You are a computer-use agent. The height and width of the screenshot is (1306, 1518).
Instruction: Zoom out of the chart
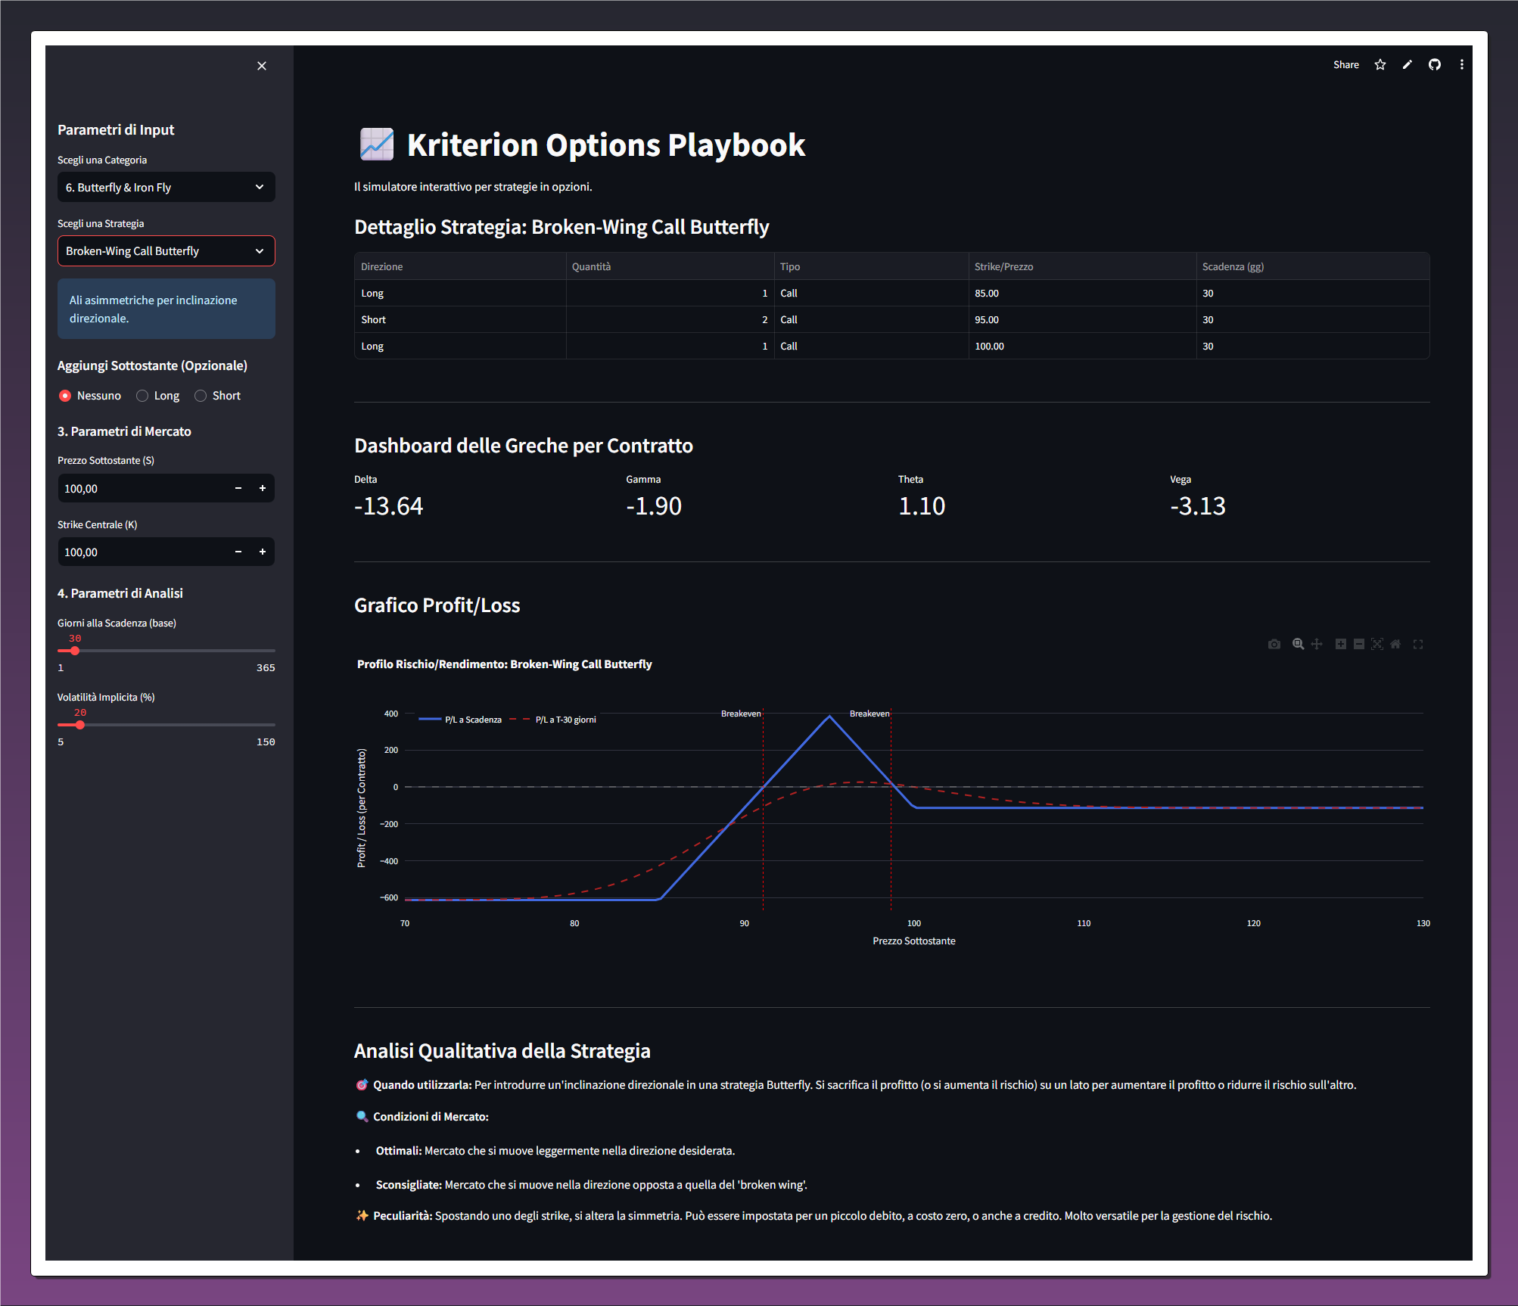click(x=1359, y=644)
